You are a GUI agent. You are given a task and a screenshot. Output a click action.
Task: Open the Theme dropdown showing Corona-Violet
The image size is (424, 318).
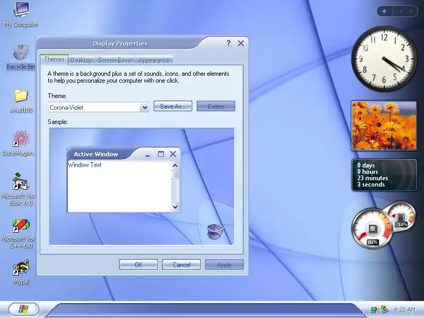coord(99,108)
